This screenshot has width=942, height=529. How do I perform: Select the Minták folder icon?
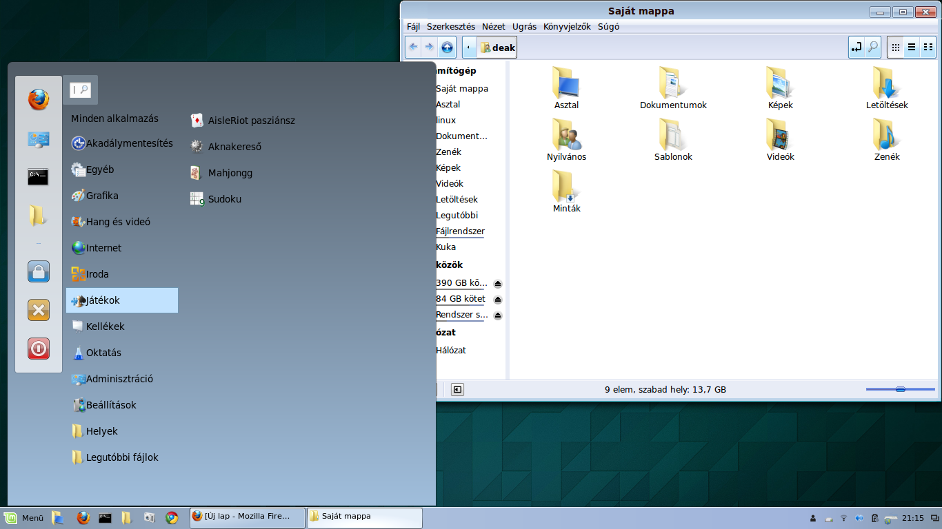566,187
